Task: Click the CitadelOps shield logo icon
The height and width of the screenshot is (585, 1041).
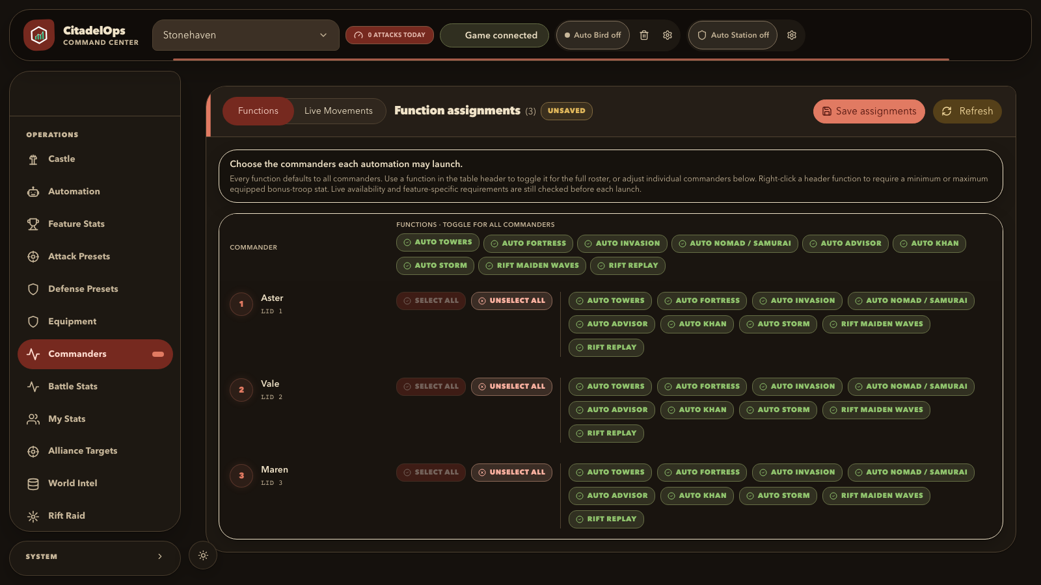Action: (x=39, y=35)
